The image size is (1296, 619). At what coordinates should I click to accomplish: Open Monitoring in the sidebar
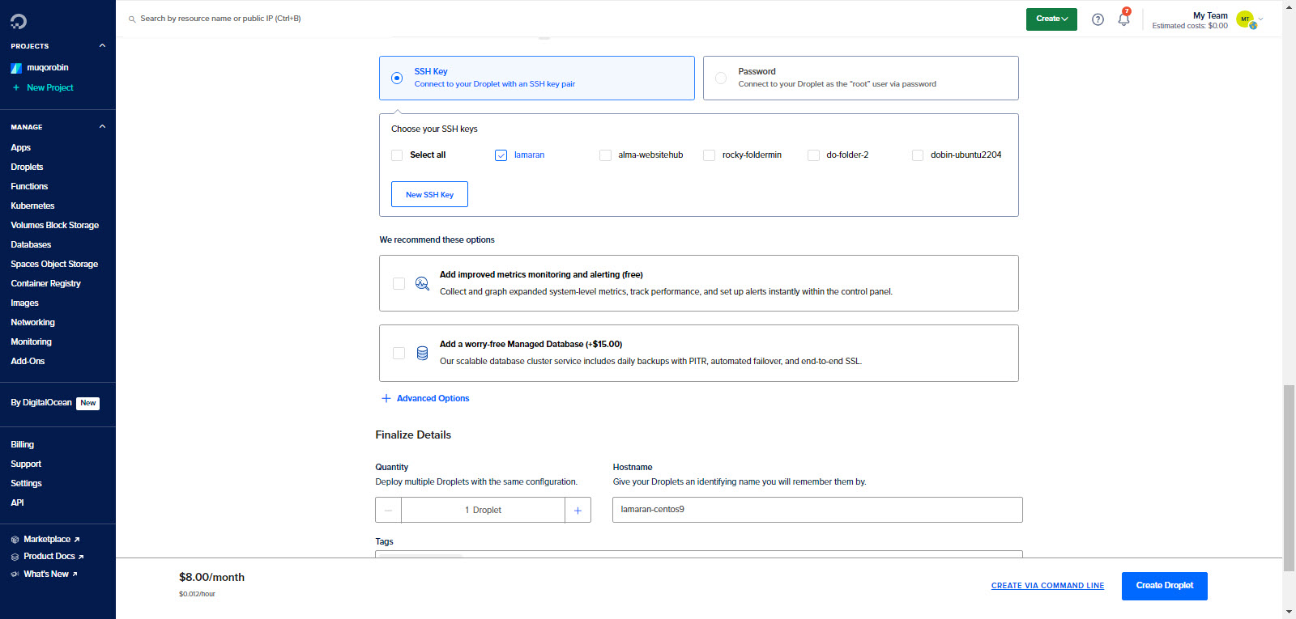[x=31, y=342]
